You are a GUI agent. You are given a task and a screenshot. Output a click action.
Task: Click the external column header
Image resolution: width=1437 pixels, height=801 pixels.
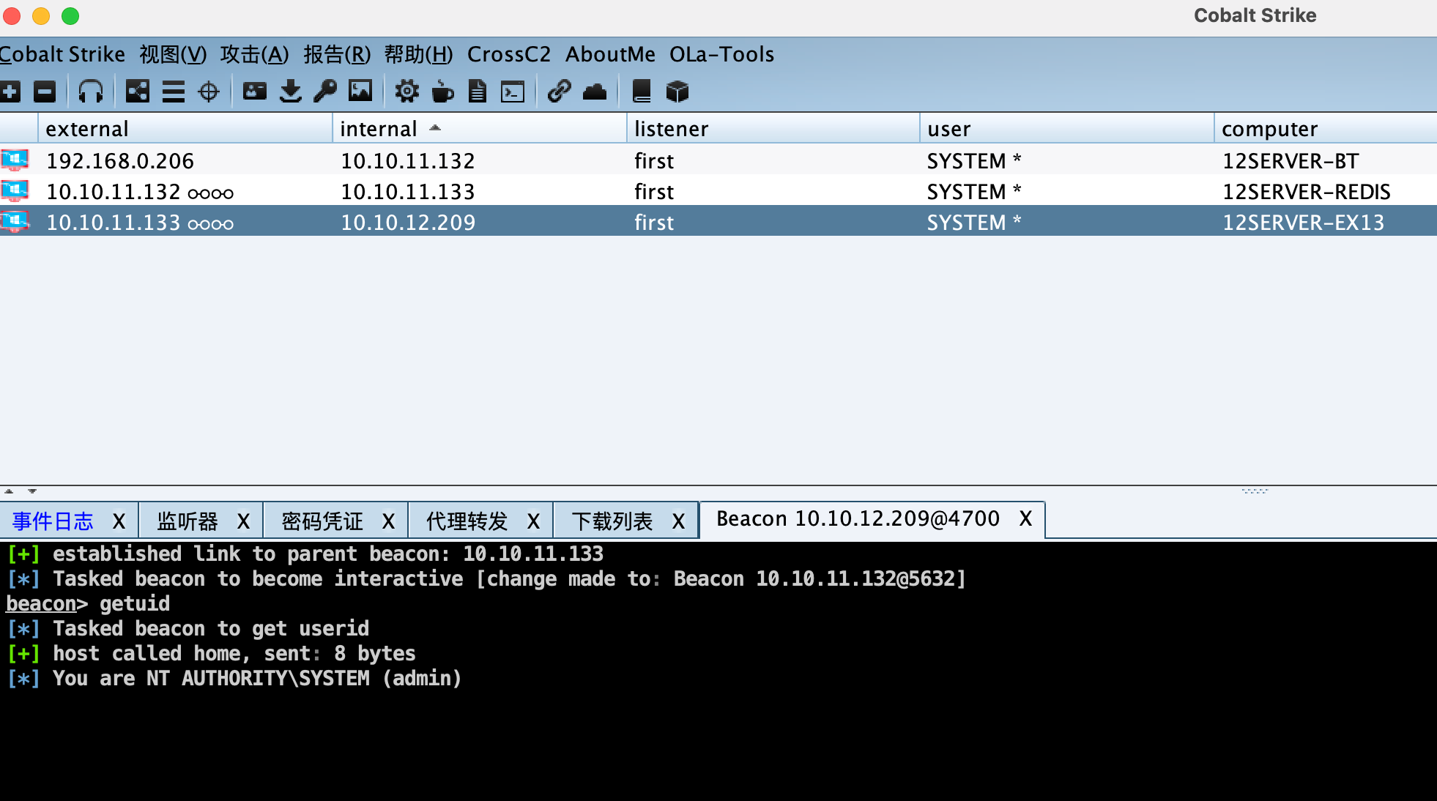click(87, 129)
